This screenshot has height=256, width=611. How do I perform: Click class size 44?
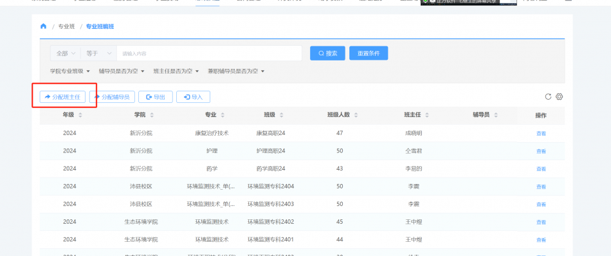(340, 239)
